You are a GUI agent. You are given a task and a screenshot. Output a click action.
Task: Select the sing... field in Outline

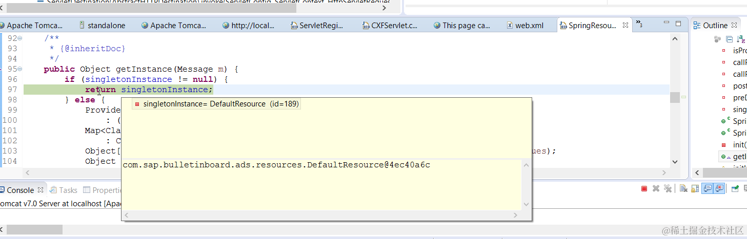coord(735,110)
